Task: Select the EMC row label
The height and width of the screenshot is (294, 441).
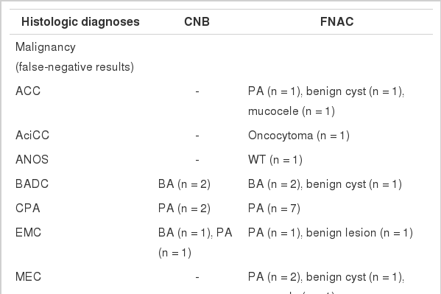Action: tap(28, 233)
